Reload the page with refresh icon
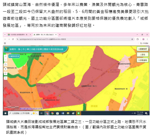 point(13,39)
